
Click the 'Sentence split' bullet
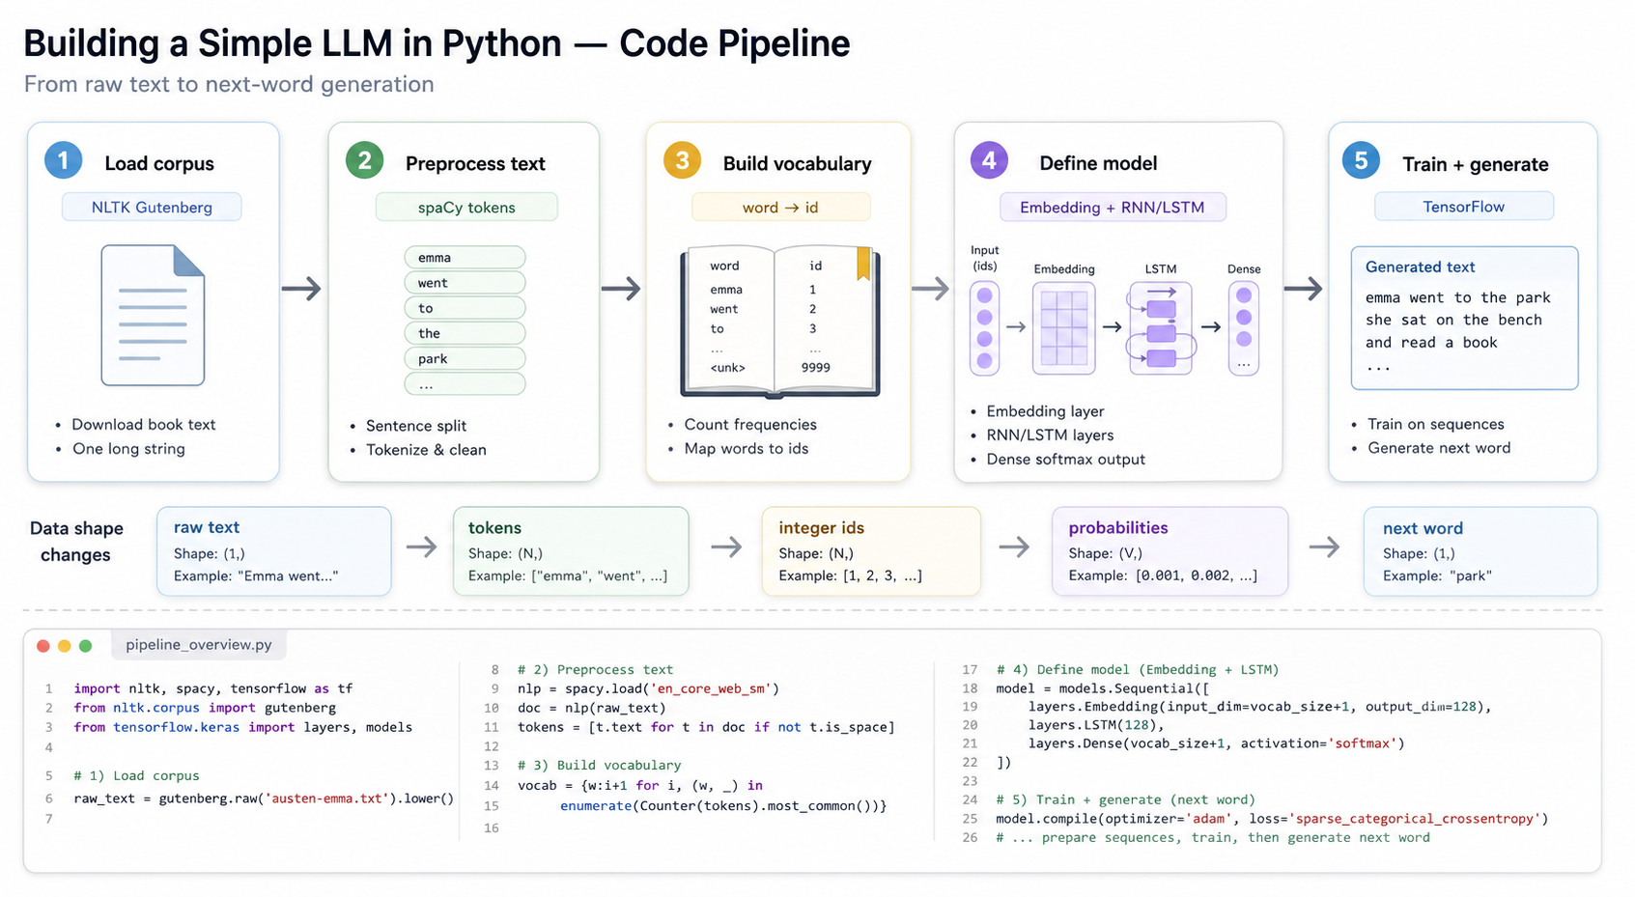click(416, 425)
